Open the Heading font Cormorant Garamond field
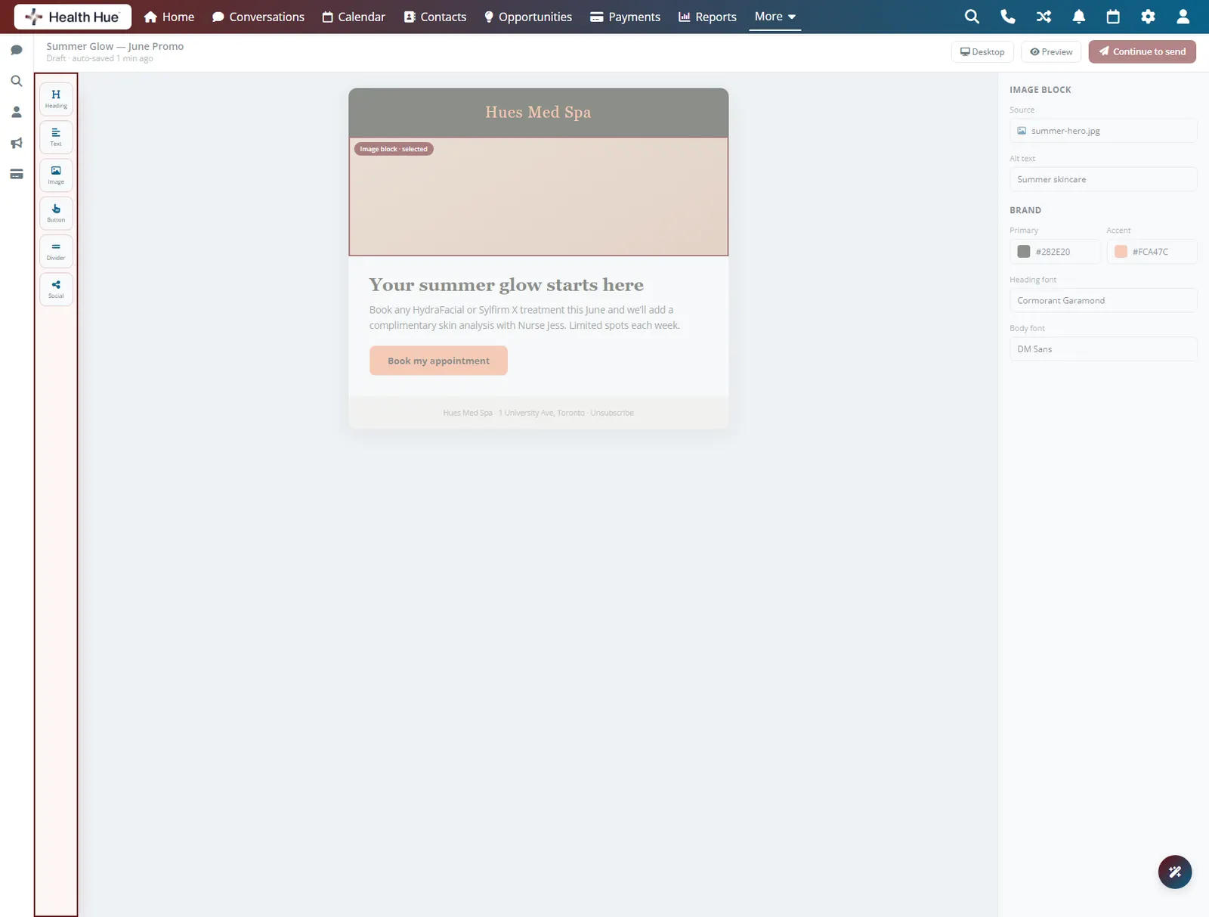This screenshot has width=1209, height=917. pos(1103,300)
